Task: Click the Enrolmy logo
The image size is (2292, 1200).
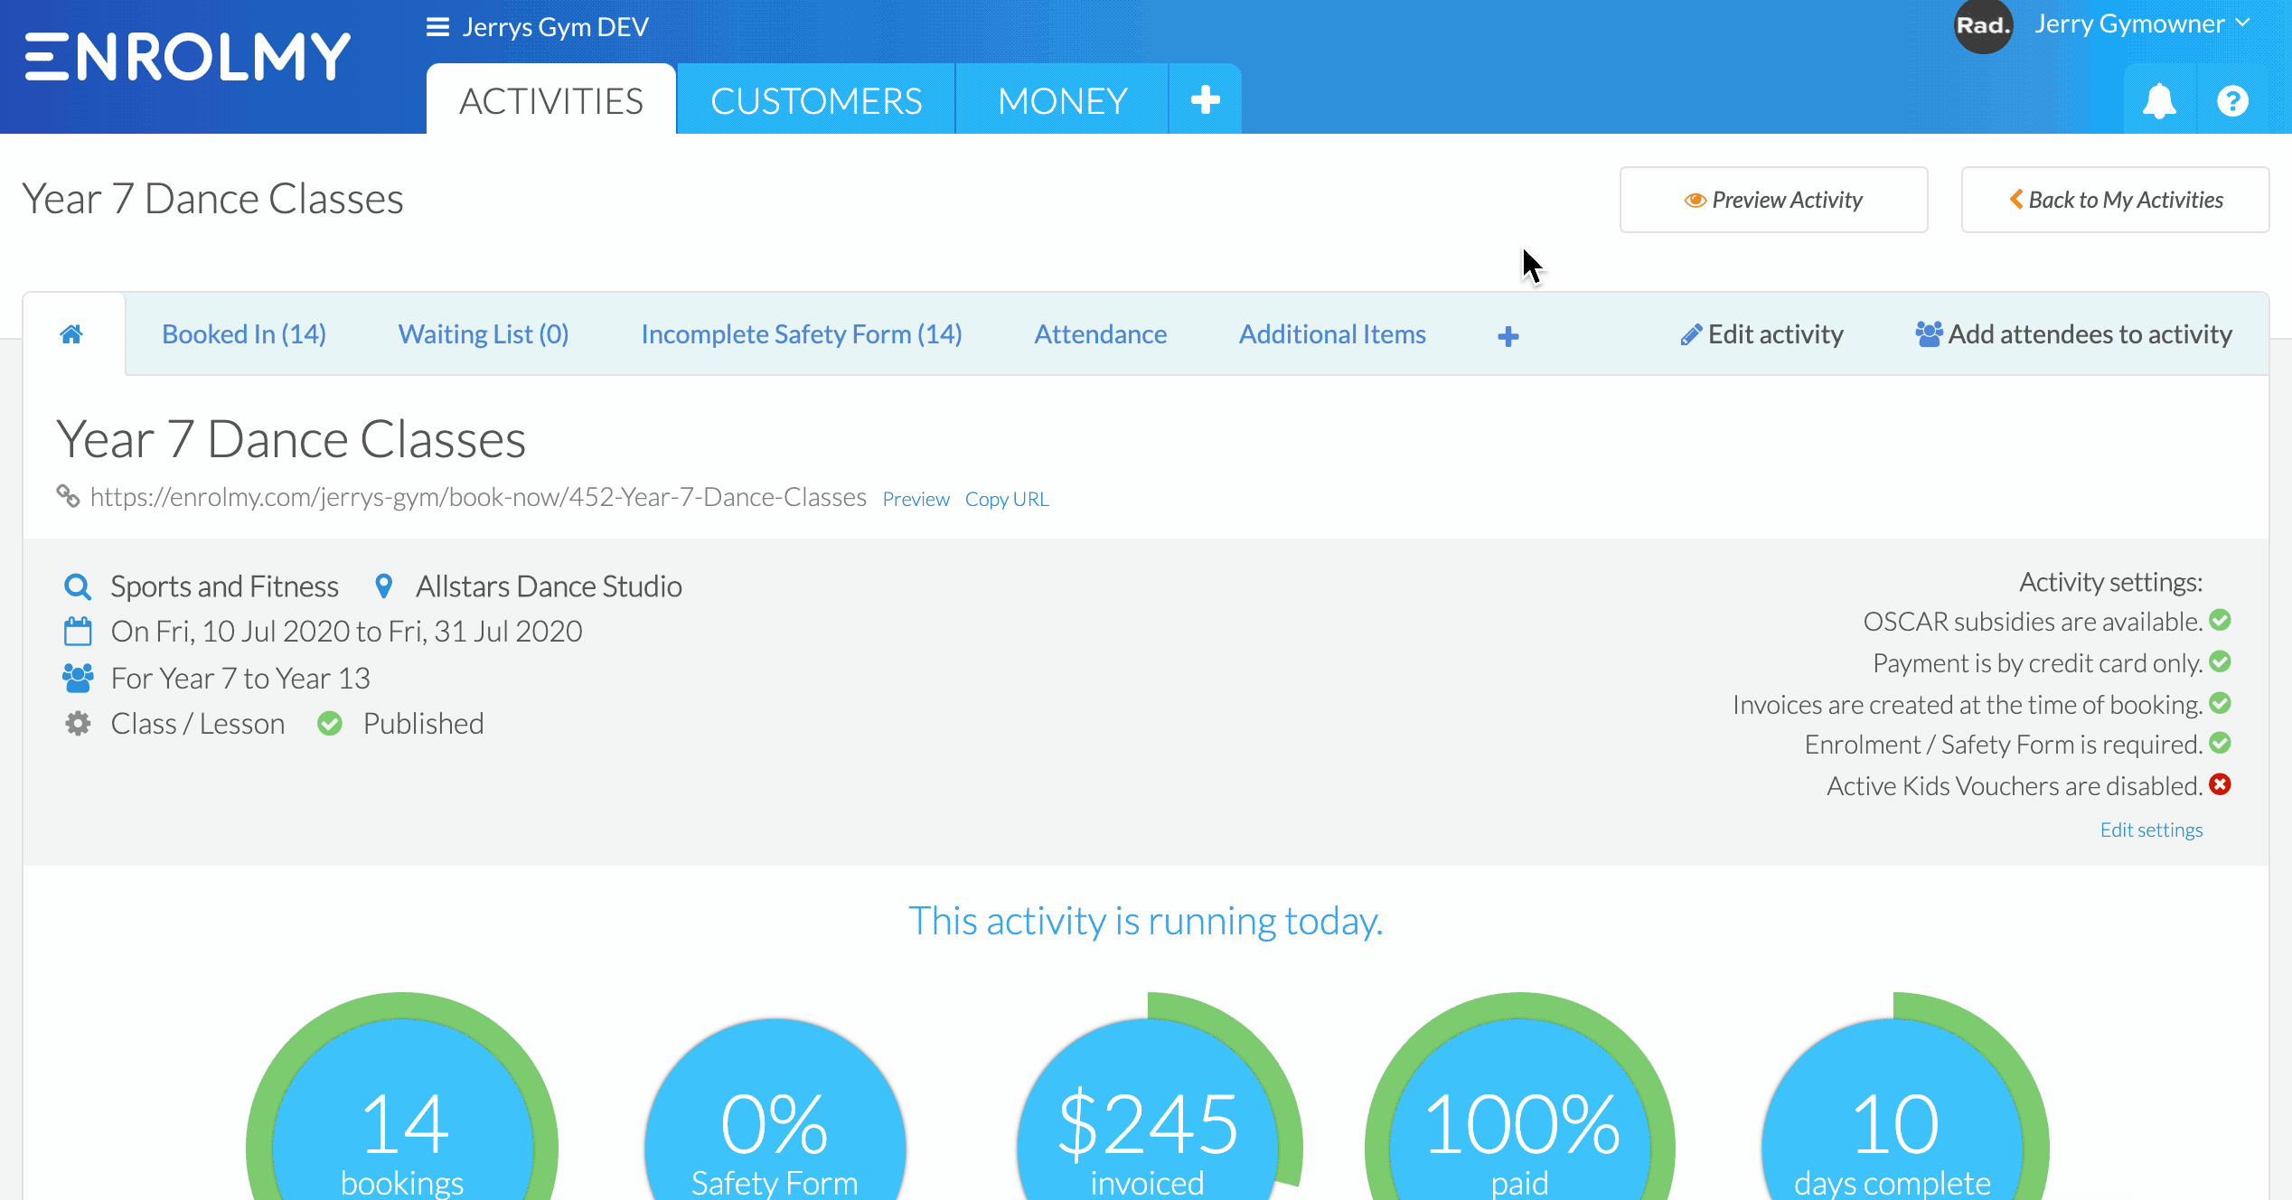Action: click(x=187, y=57)
